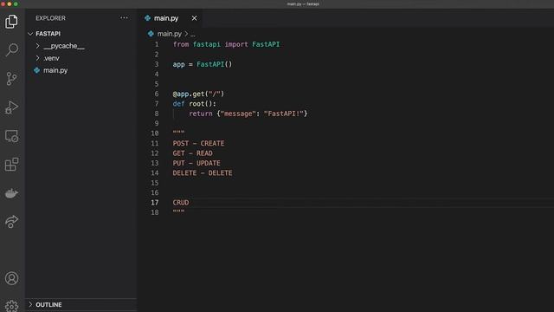The width and height of the screenshot is (554, 312).
Task: Click 'POST - CREATE' comment line
Action: pos(198,143)
